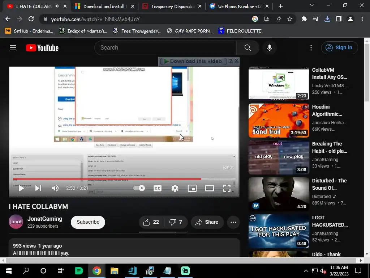Start voice search with microphone

point(270,48)
